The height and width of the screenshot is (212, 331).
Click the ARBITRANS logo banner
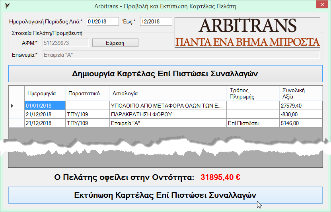pyautogui.click(x=247, y=33)
